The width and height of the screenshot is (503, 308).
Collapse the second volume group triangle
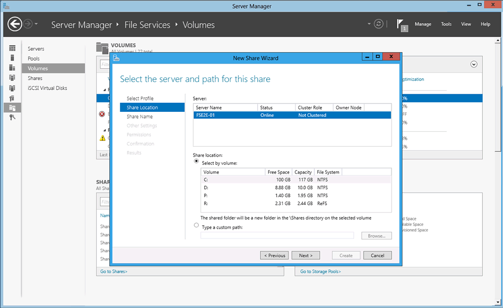tap(105, 130)
